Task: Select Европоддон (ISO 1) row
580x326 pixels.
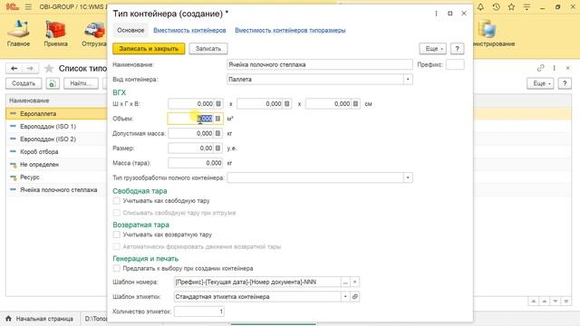Action: (56, 127)
